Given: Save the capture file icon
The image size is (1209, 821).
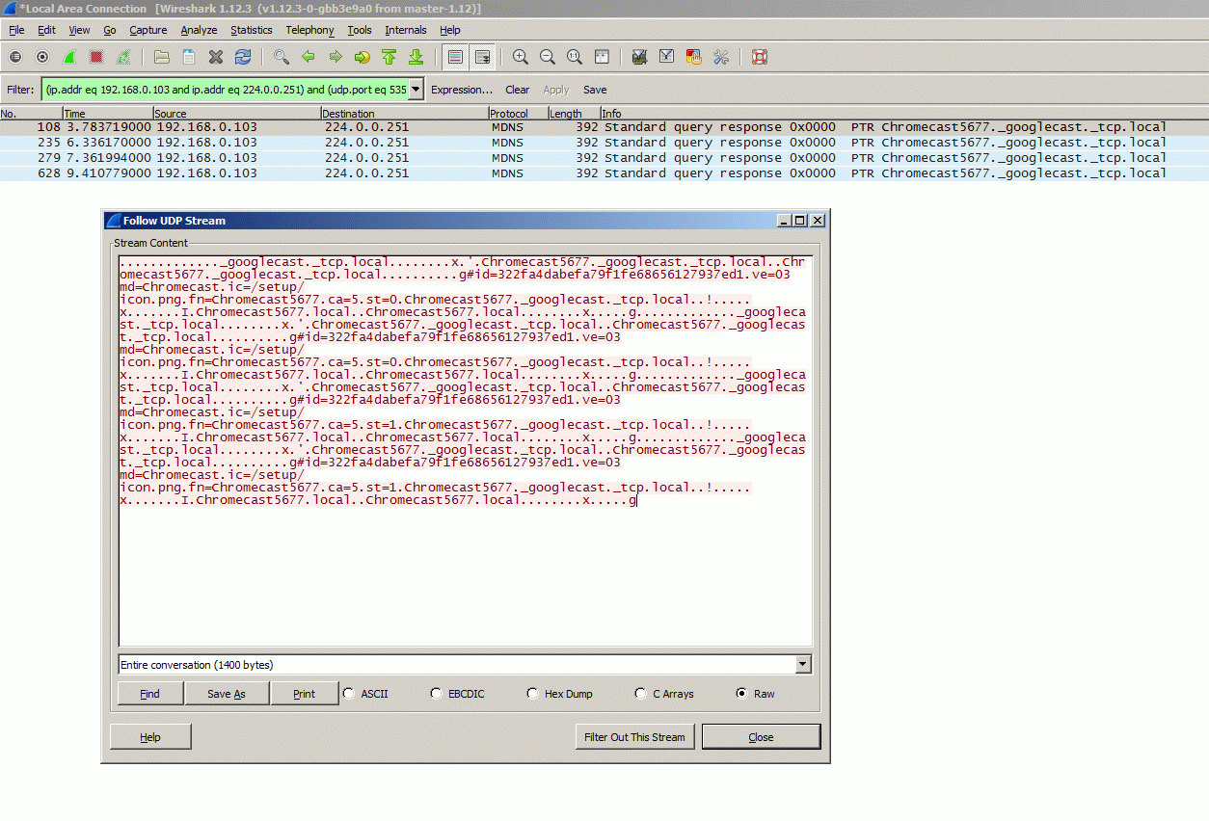Looking at the screenshot, I should tap(189, 57).
